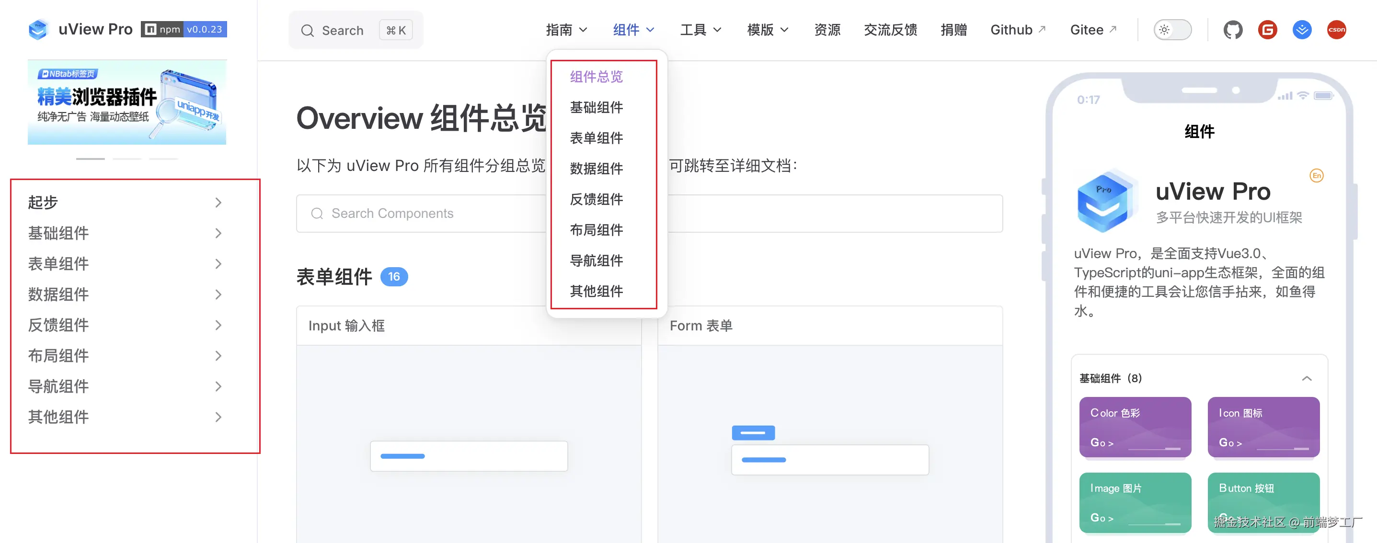
Task: Click the red Gitee icon
Action: (x=1267, y=30)
